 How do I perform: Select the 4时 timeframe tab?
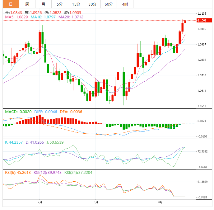point(125,4)
